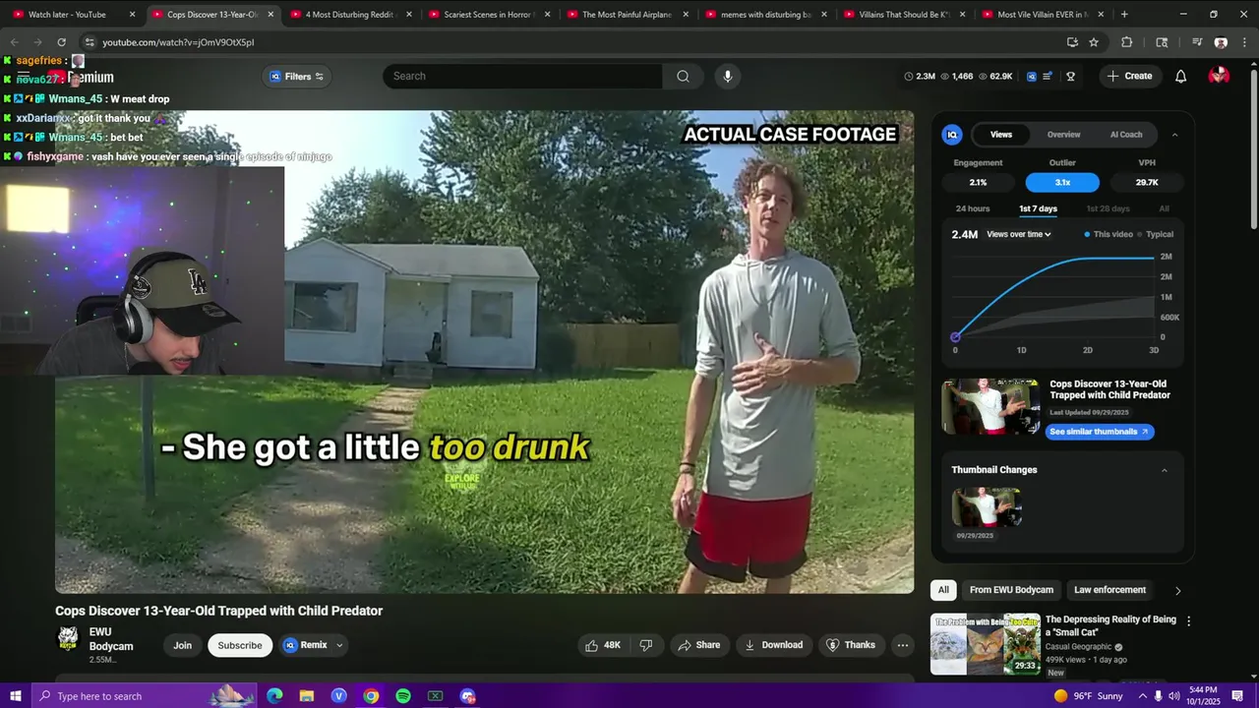1259x708 pixels.
Task: Click See similar thumbnails link
Action: point(1099,432)
